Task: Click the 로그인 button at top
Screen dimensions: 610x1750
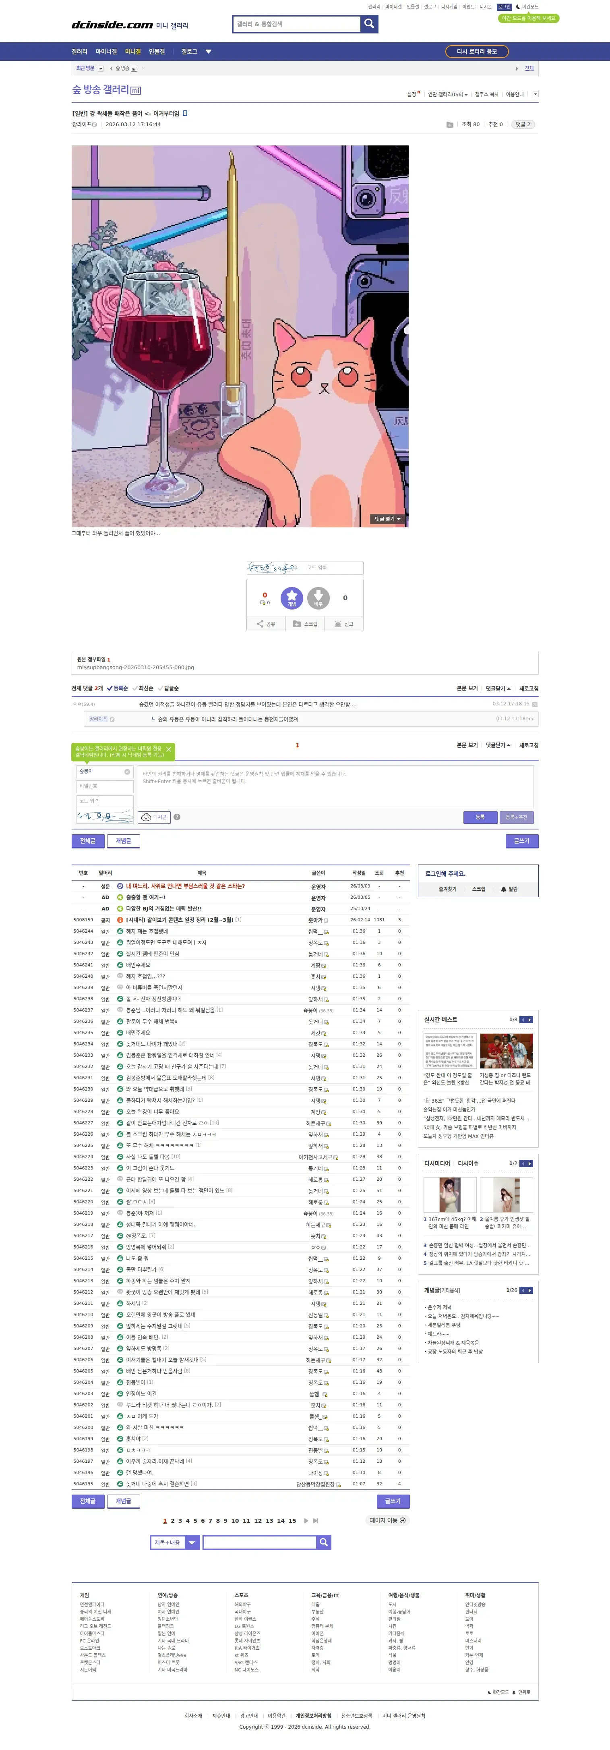Action: pos(504,7)
